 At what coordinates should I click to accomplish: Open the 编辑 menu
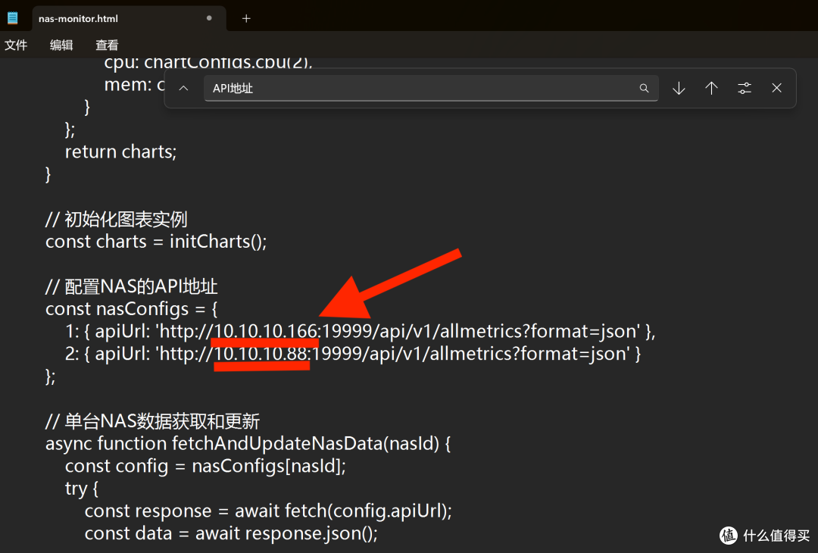pos(61,45)
